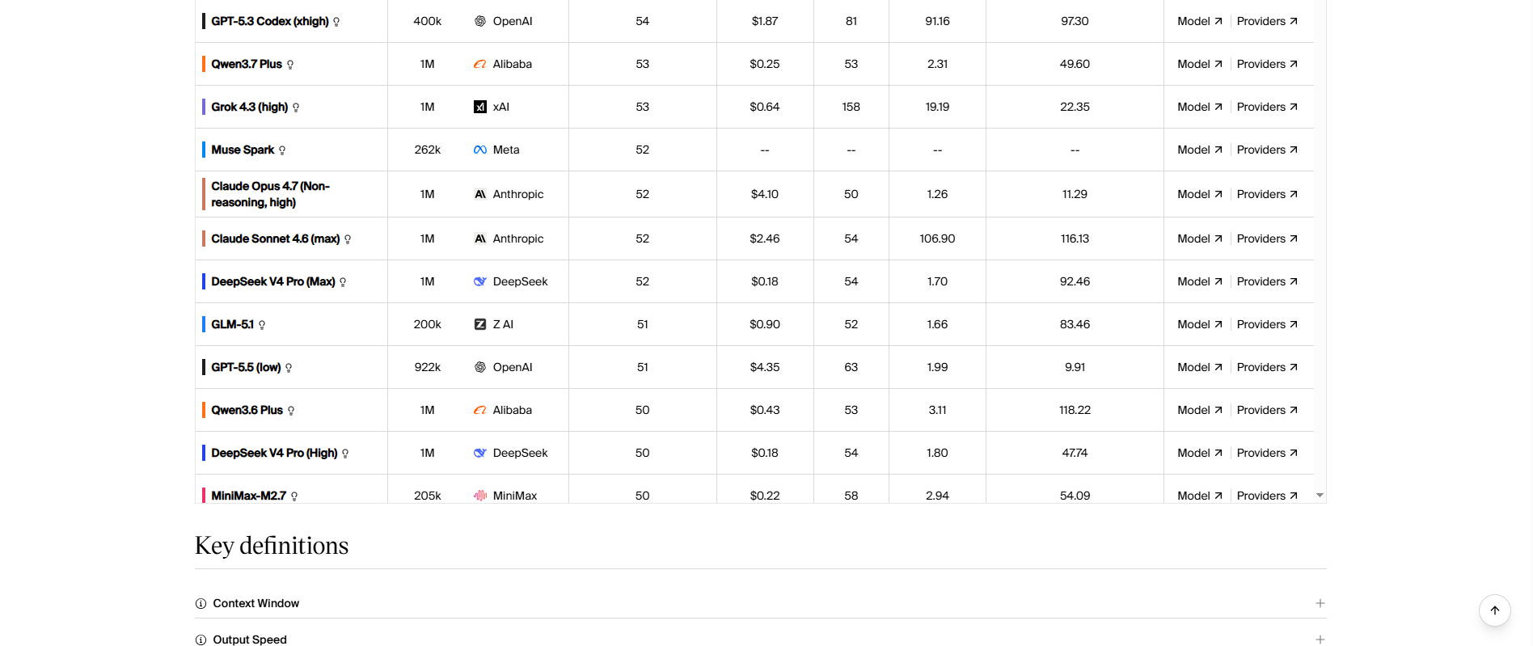Click the orange color bar beside Qwen3.6 Plus
The image size is (1533, 646).
pyautogui.click(x=204, y=410)
